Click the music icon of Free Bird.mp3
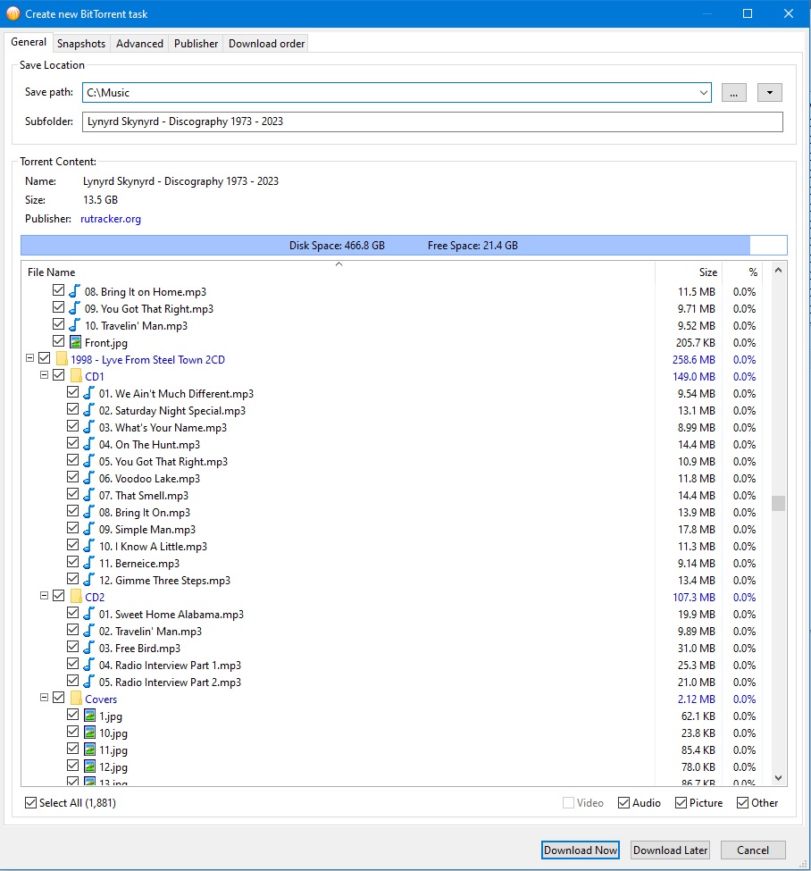811x871 pixels. [x=89, y=647]
